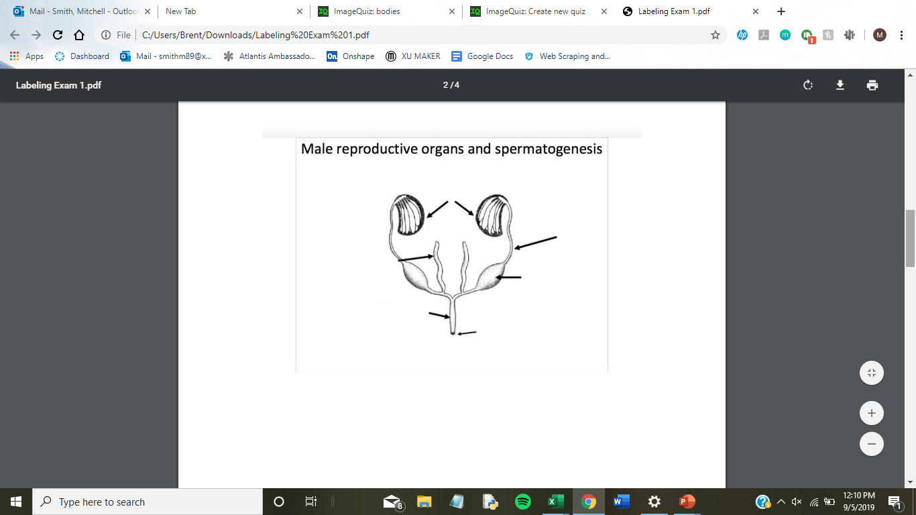
Task: Open the Mail - smithm89 bookmark
Action: click(x=166, y=56)
